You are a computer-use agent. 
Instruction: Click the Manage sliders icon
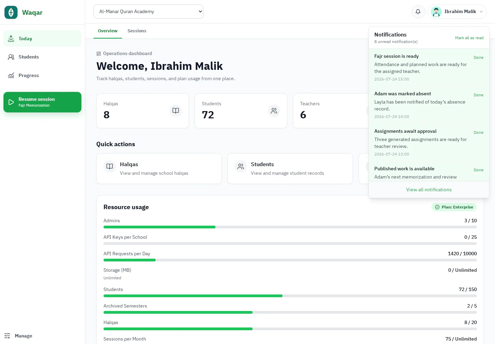[7, 336]
